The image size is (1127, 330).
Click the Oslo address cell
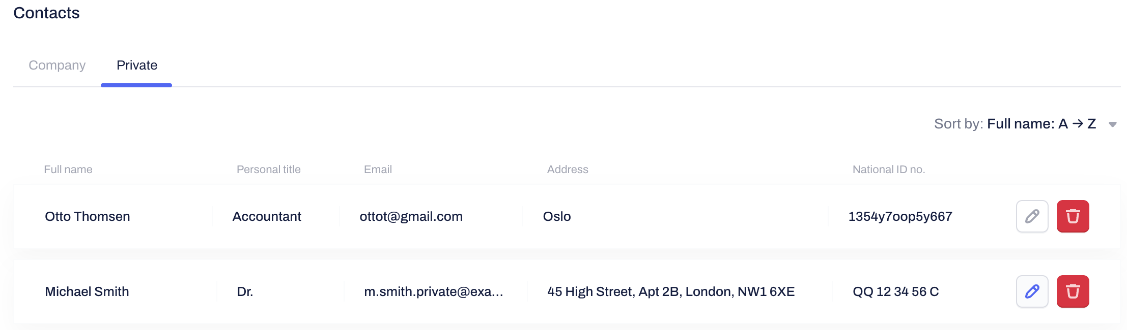pos(557,217)
